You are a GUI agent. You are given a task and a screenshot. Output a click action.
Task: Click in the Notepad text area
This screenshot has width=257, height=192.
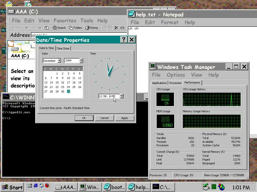tap(192, 80)
